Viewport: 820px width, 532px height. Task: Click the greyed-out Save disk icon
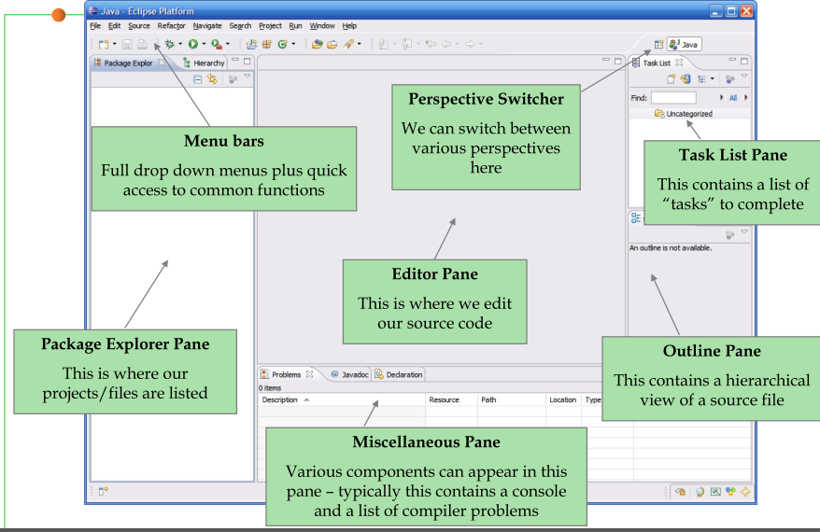(x=127, y=45)
